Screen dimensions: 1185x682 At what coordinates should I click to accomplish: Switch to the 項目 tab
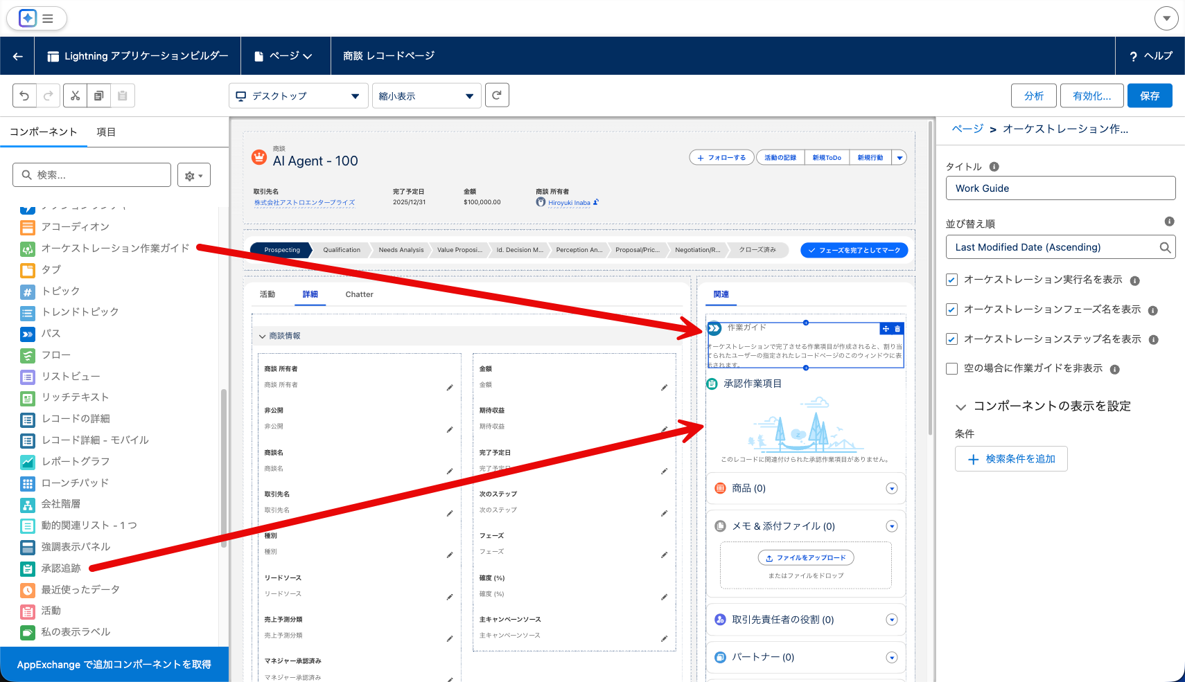(106, 132)
